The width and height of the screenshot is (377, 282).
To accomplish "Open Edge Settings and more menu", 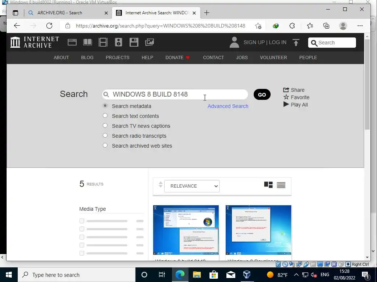I will [x=360, y=26].
